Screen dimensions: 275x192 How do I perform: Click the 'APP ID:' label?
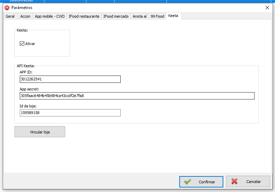(x=26, y=72)
